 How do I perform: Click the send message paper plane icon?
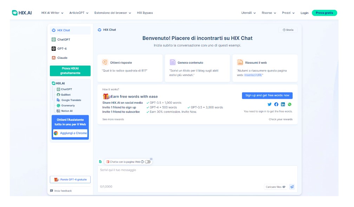291,187
